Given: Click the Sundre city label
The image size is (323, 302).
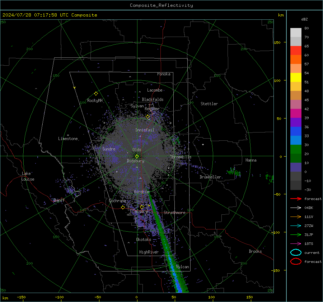Looking at the screenshot, I should pos(109,149).
